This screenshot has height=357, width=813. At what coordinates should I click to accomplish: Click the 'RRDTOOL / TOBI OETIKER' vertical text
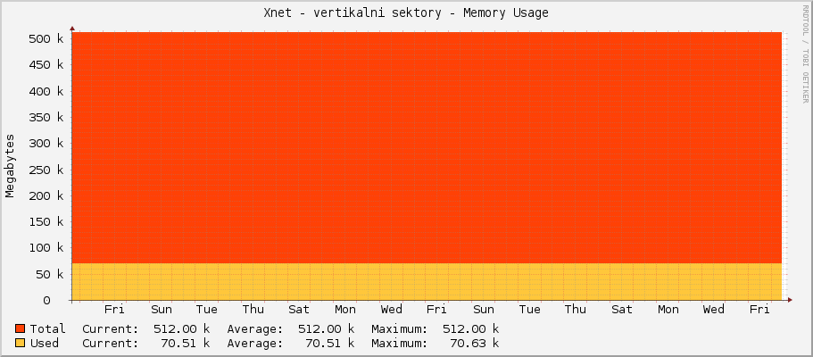pyautogui.click(x=805, y=54)
